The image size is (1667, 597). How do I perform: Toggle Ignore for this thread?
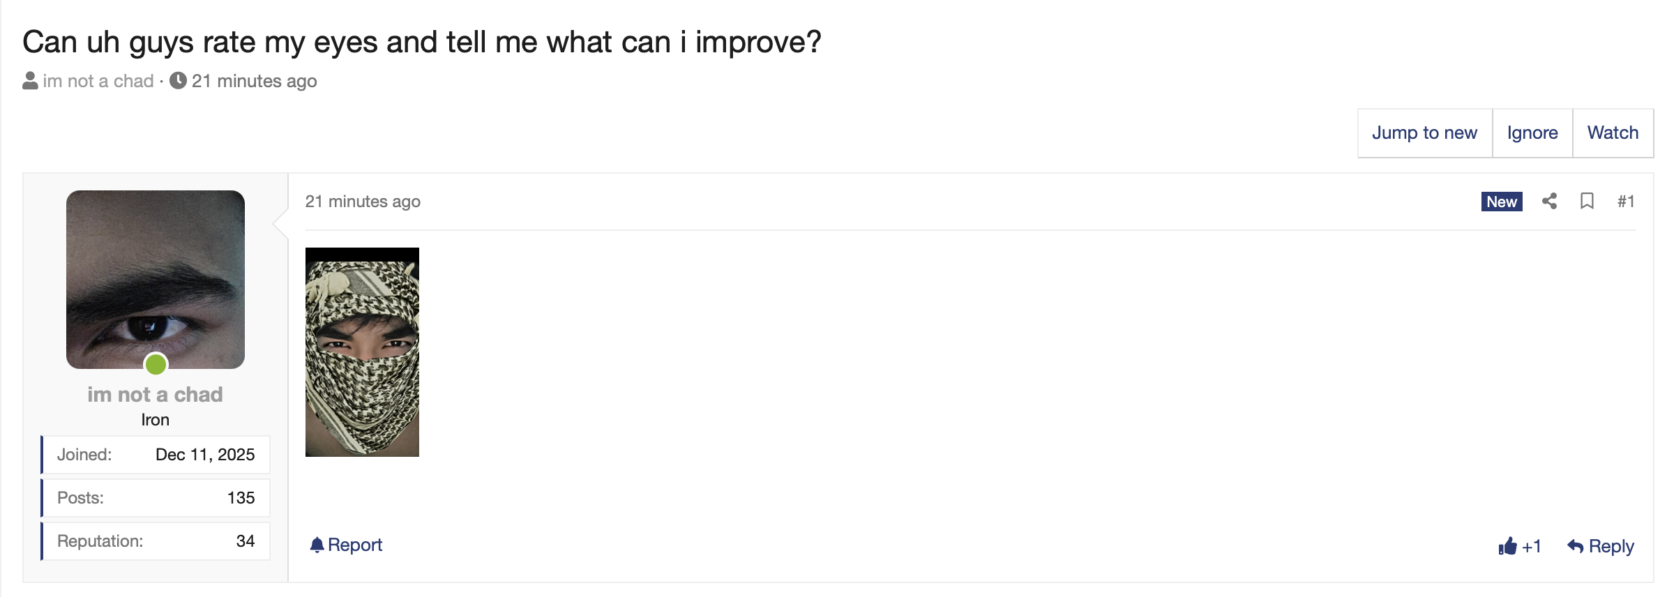click(1532, 133)
